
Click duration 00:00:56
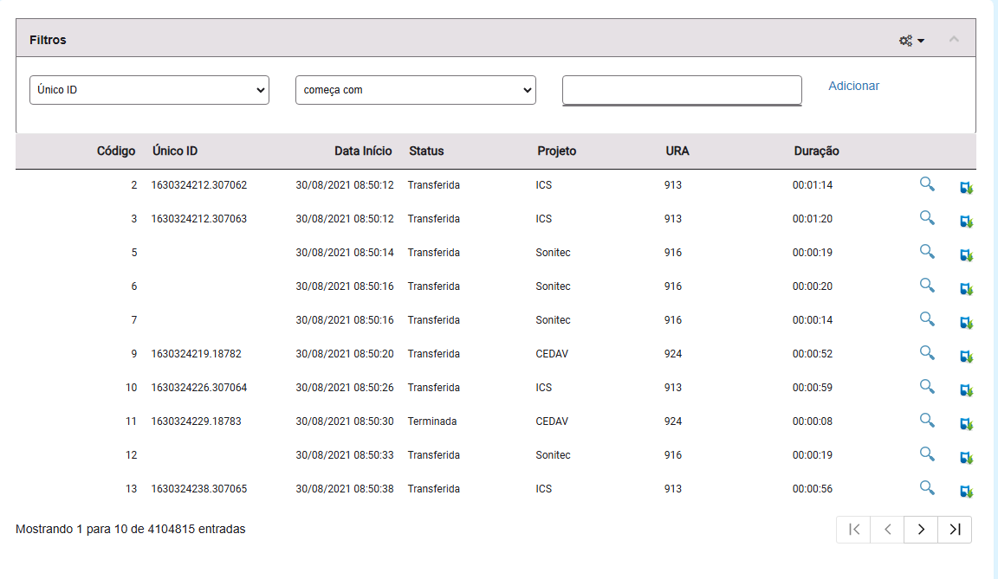pyautogui.click(x=813, y=489)
